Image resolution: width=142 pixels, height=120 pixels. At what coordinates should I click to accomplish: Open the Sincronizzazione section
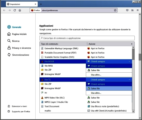coord(18,55)
